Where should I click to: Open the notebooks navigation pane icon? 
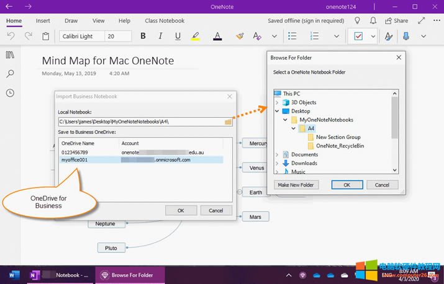(10, 55)
